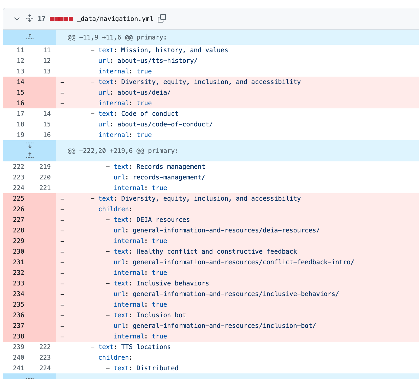Click new line number 219
The image size is (419, 379).
[x=45, y=167]
